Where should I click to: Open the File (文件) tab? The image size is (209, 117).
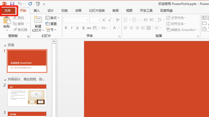8,11
